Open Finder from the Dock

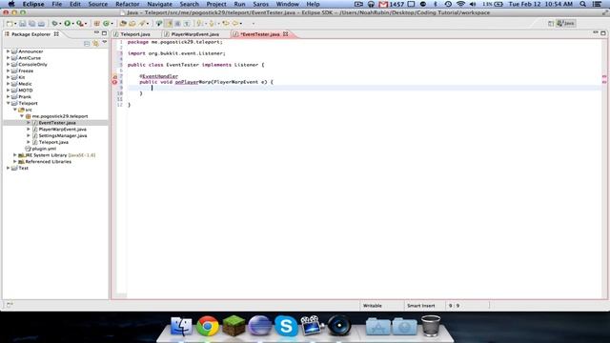181,326
